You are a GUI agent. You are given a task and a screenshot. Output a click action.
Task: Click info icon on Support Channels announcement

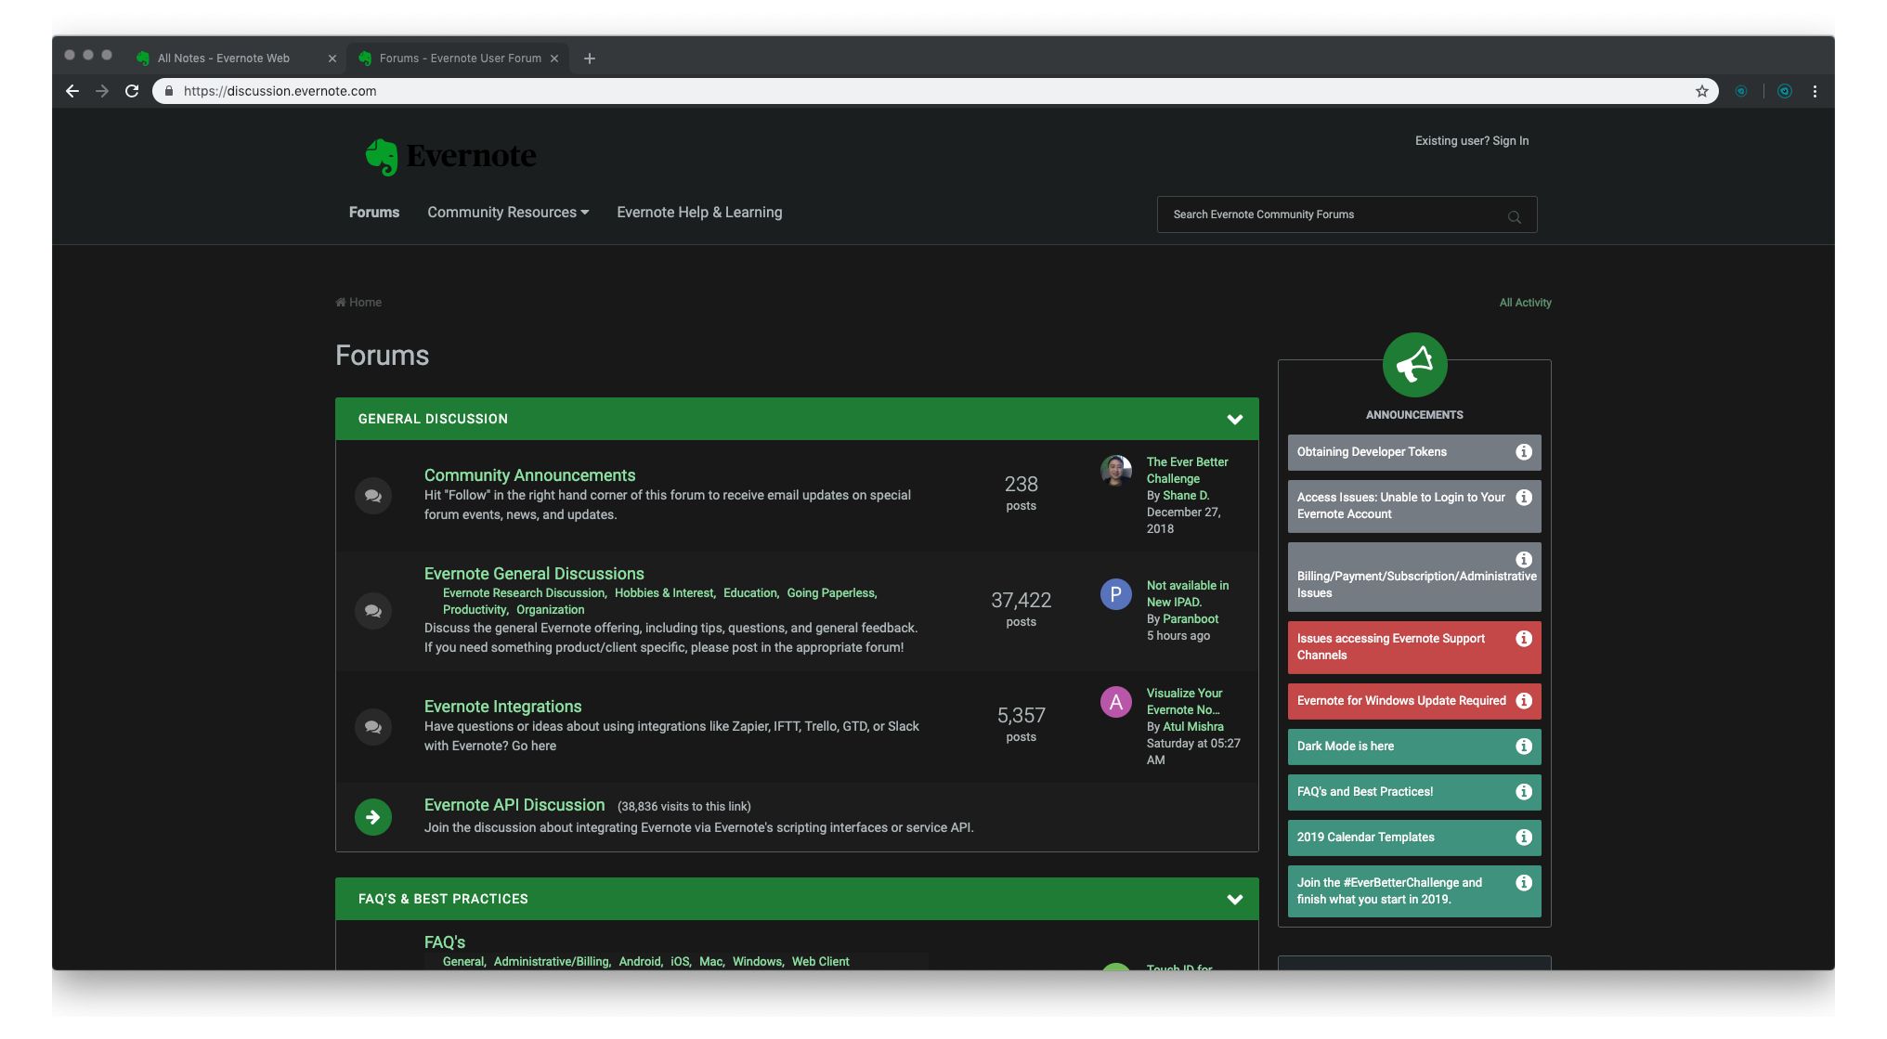pyautogui.click(x=1524, y=639)
